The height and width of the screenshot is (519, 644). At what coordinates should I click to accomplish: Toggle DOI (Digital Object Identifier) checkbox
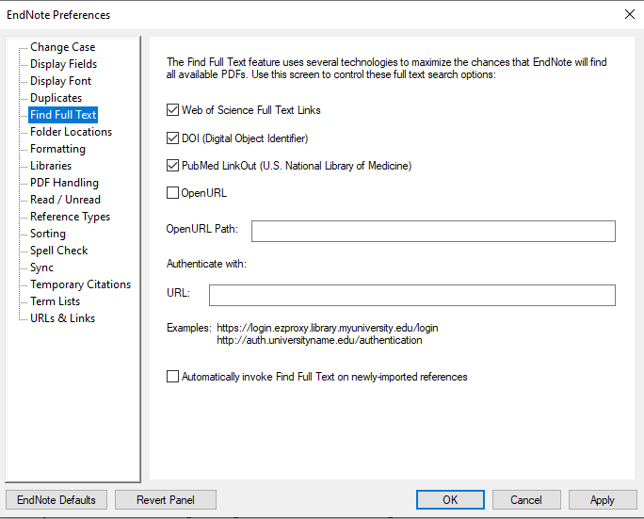(172, 138)
